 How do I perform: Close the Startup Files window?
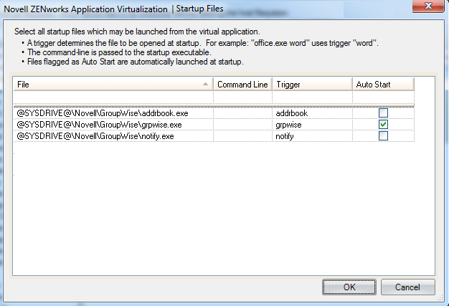coord(428,6)
